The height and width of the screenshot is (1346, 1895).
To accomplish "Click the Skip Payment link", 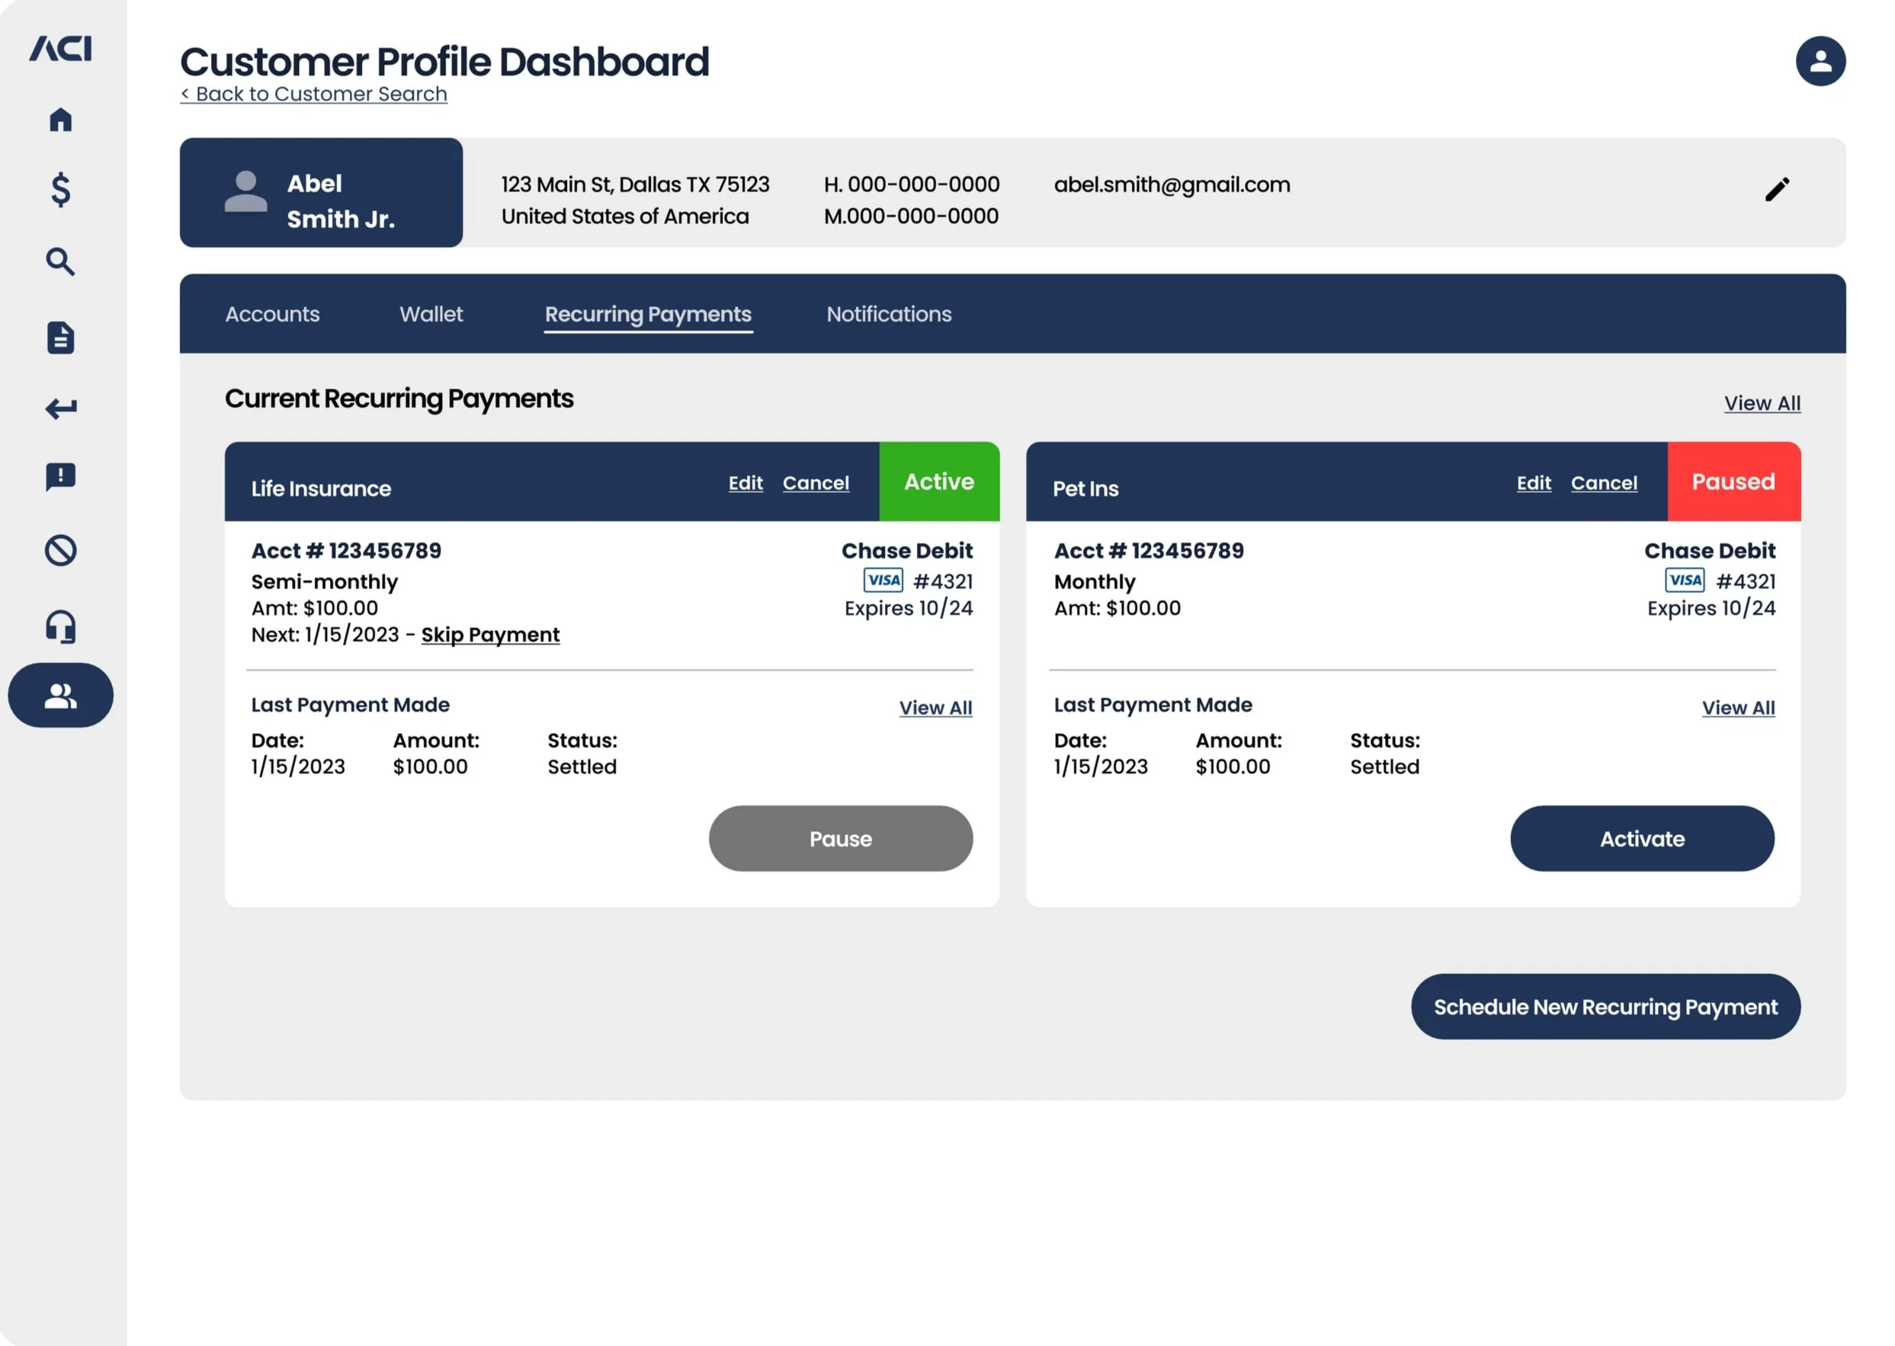I will pos(490,635).
